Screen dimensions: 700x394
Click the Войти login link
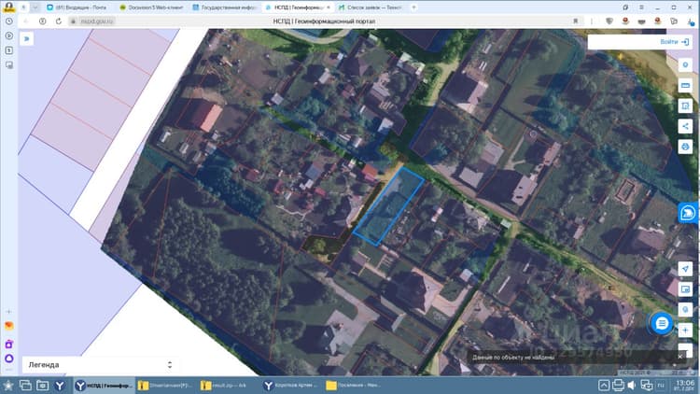click(674, 41)
